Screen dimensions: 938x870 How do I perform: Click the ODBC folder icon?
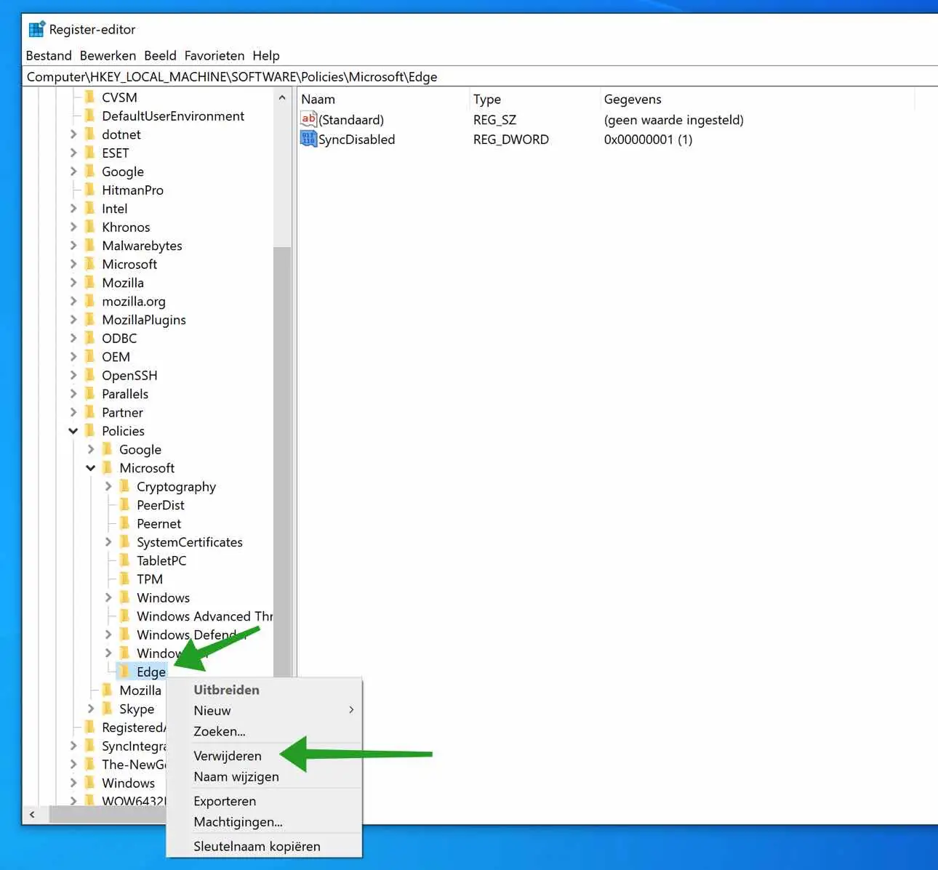(90, 338)
